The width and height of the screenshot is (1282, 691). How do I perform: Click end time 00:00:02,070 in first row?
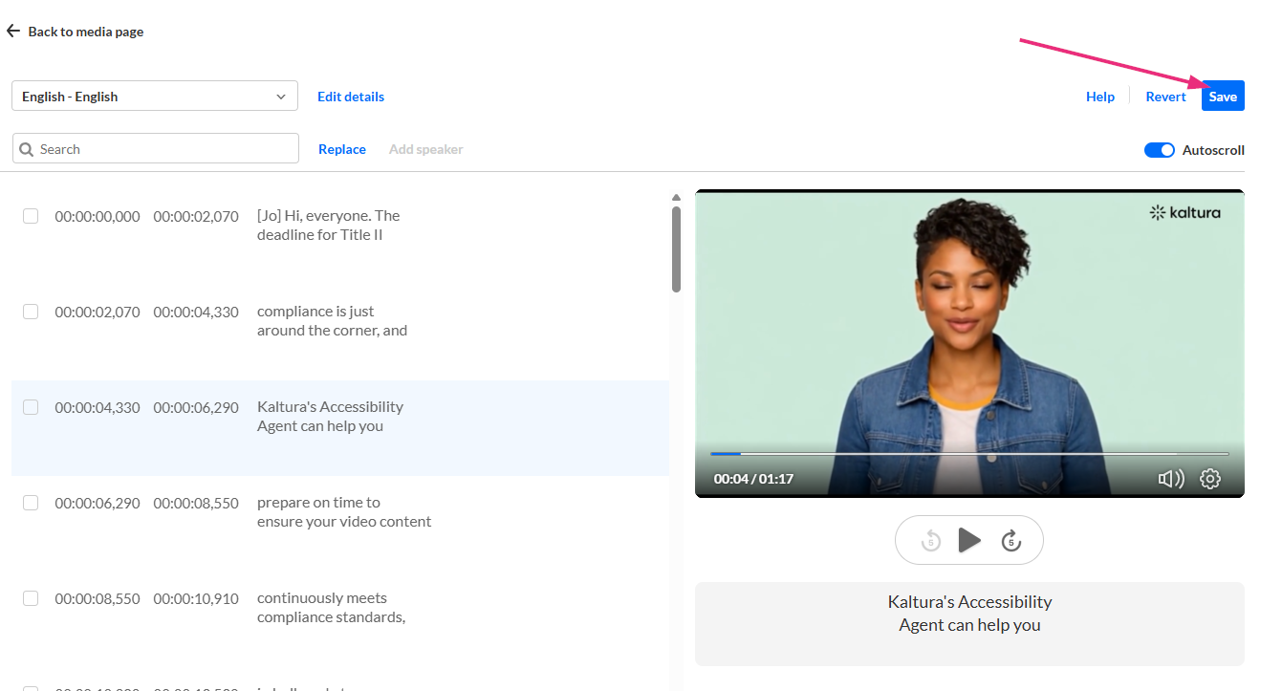196,216
